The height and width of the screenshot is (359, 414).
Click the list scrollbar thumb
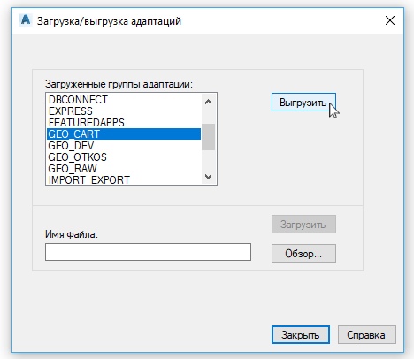(x=208, y=137)
